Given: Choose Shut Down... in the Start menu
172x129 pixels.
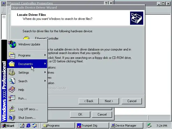Looking at the screenshot, I should [x=27, y=118].
